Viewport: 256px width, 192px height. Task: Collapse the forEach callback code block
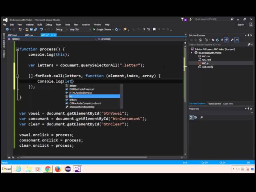click(17, 76)
